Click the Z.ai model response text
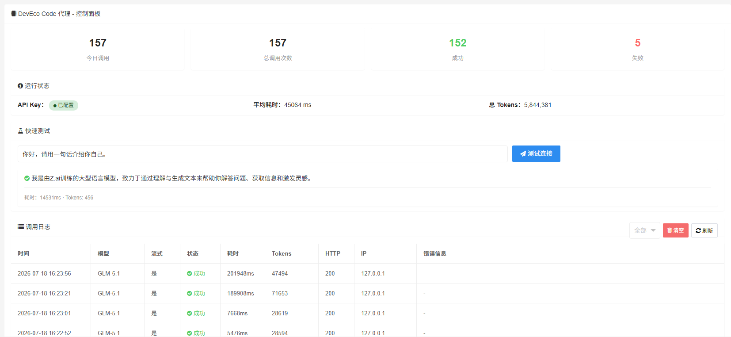 click(x=172, y=178)
